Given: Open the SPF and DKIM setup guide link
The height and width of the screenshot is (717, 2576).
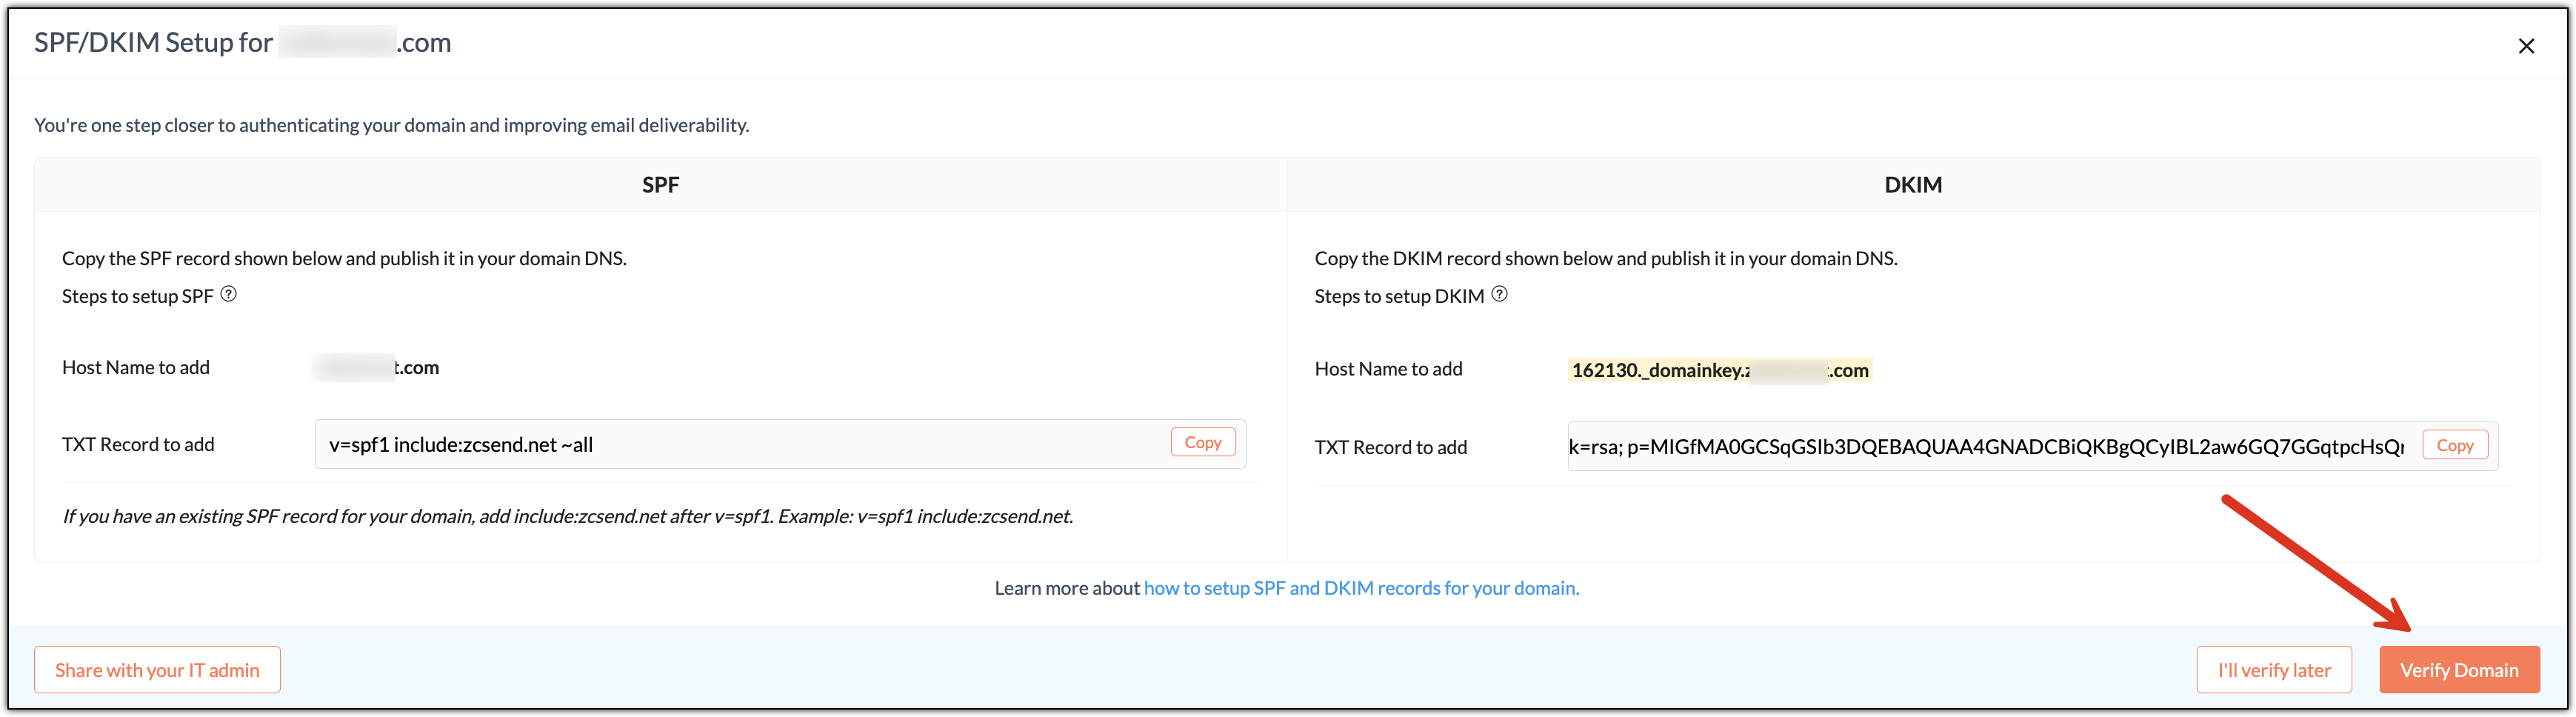Looking at the screenshot, I should coord(1361,588).
